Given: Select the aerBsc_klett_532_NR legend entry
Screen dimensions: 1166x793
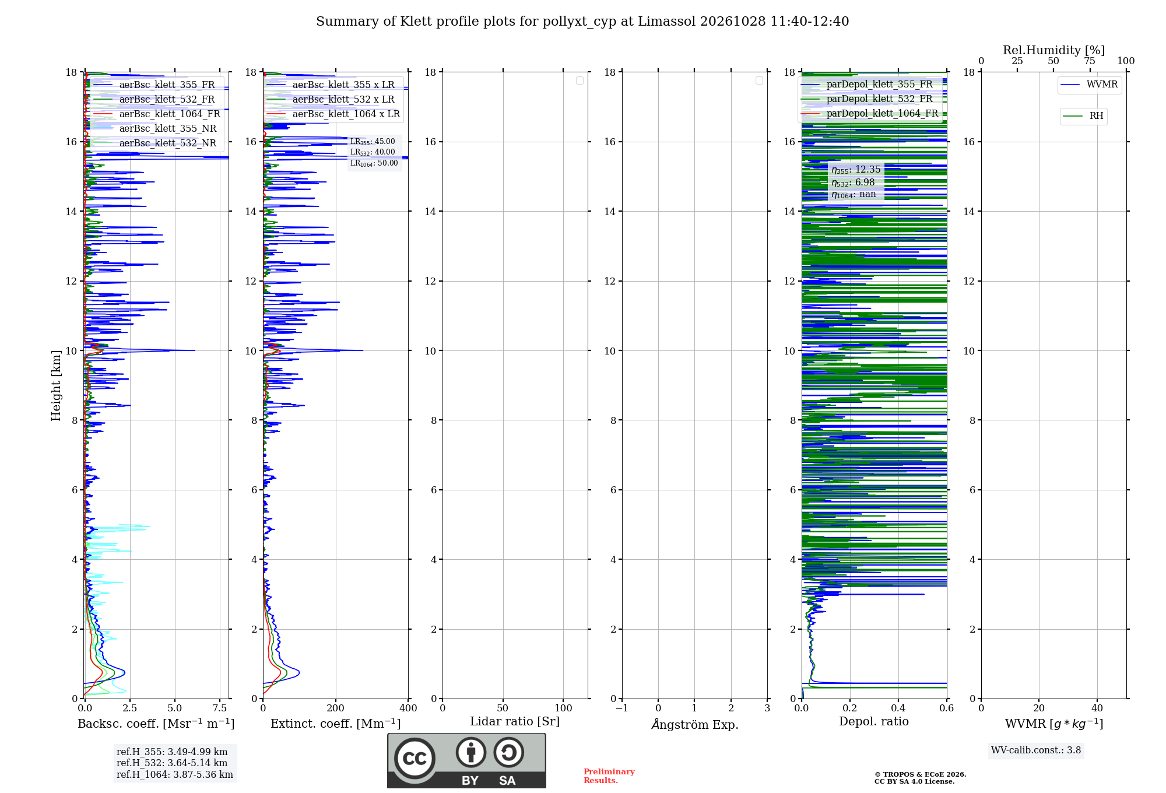Looking at the screenshot, I should pos(154,143).
